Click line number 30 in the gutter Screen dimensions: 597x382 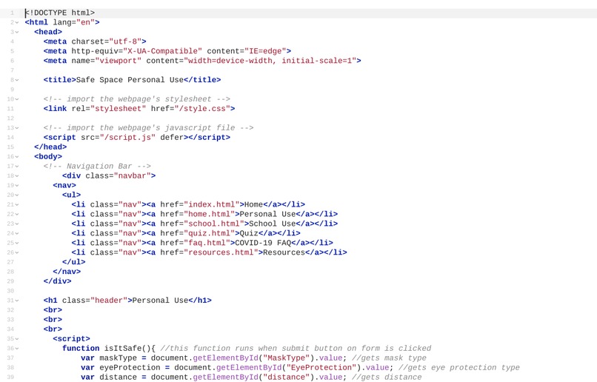[10, 291]
